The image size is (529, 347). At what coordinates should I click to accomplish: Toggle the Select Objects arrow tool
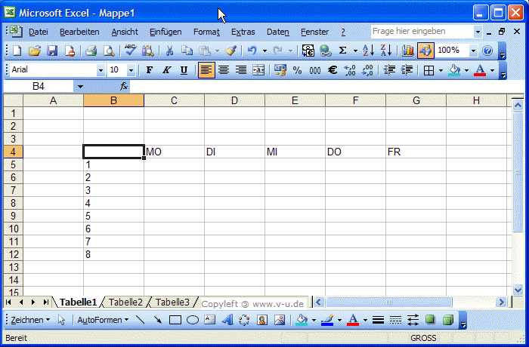pyautogui.click(x=61, y=320)
